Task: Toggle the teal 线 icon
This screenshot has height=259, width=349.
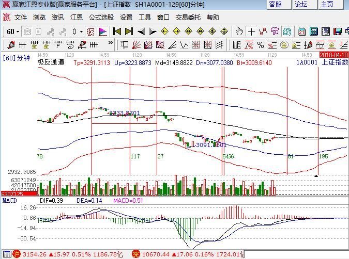Action: (x=287, y=32)
